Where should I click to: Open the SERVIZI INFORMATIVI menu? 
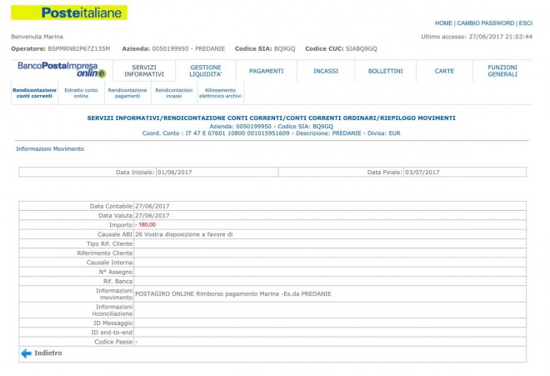pyautogui.click(x=144, y=71)
